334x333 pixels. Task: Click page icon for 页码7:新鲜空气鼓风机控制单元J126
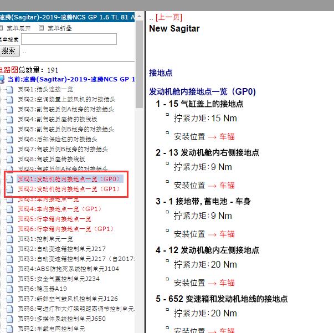point(9,299)
